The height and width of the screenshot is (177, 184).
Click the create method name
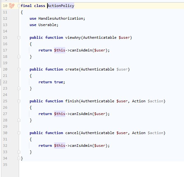[72, 69]
